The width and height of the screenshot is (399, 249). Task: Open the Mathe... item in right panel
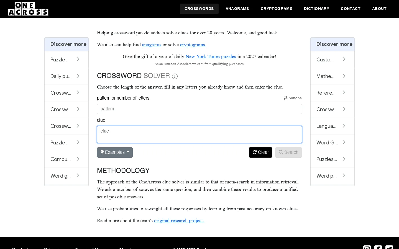point(332,76)
